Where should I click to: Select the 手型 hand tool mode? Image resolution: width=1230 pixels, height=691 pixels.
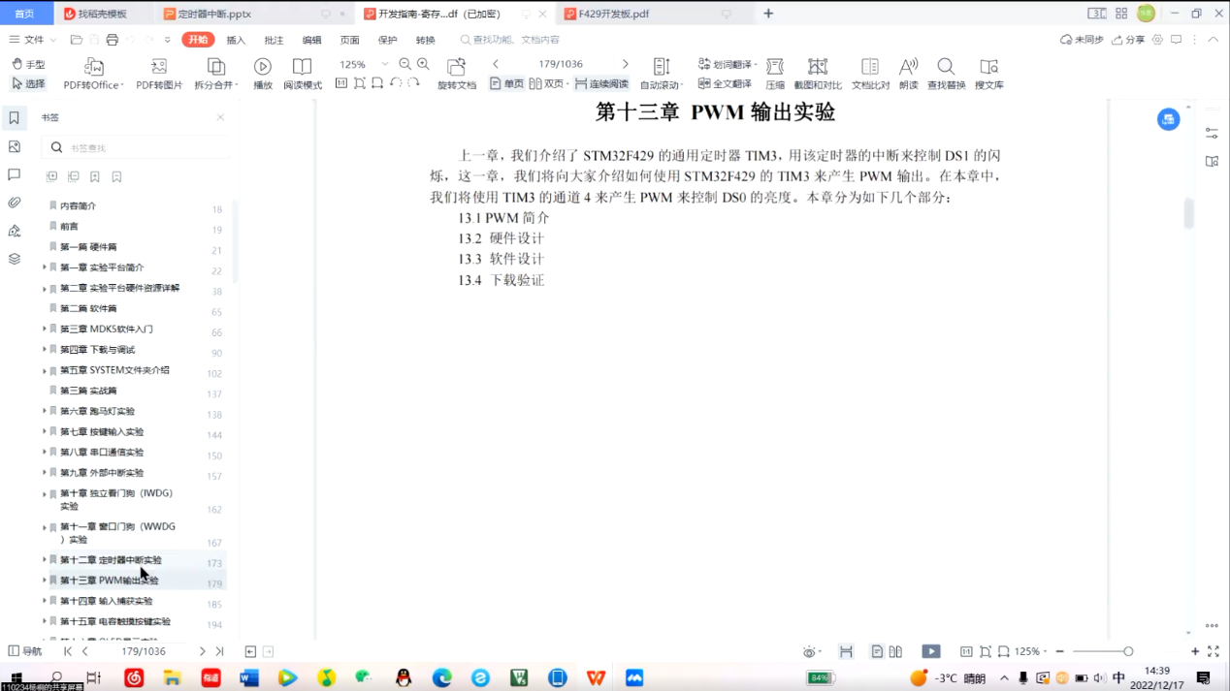coord(28,64)
